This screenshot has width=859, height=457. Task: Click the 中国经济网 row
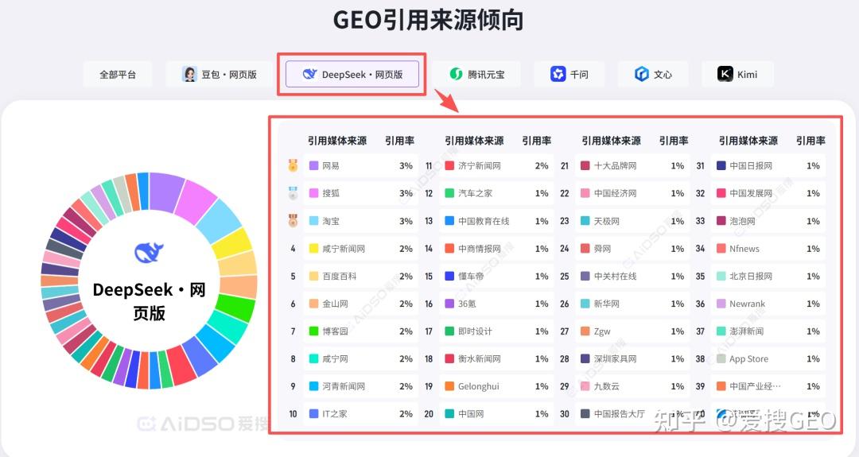tap(632, 192)
